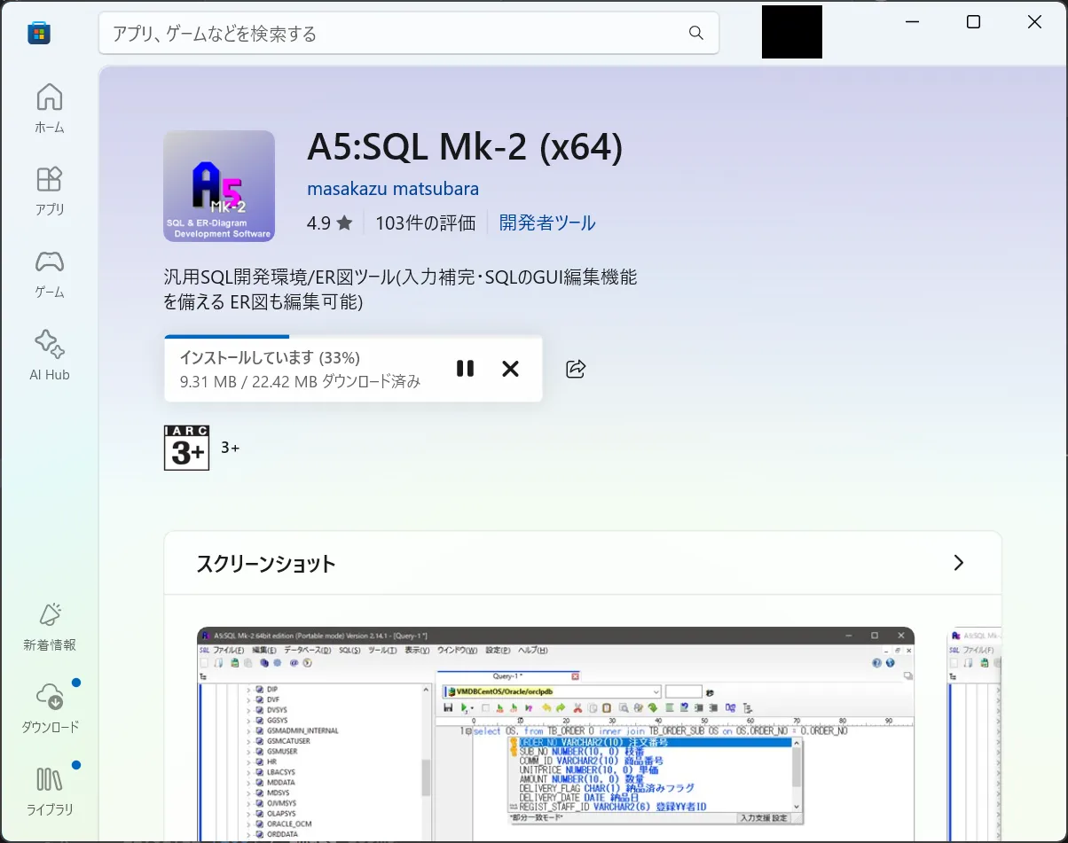
Task: Minimize the Microsoft Store window
Action: (x=912, y=22)
